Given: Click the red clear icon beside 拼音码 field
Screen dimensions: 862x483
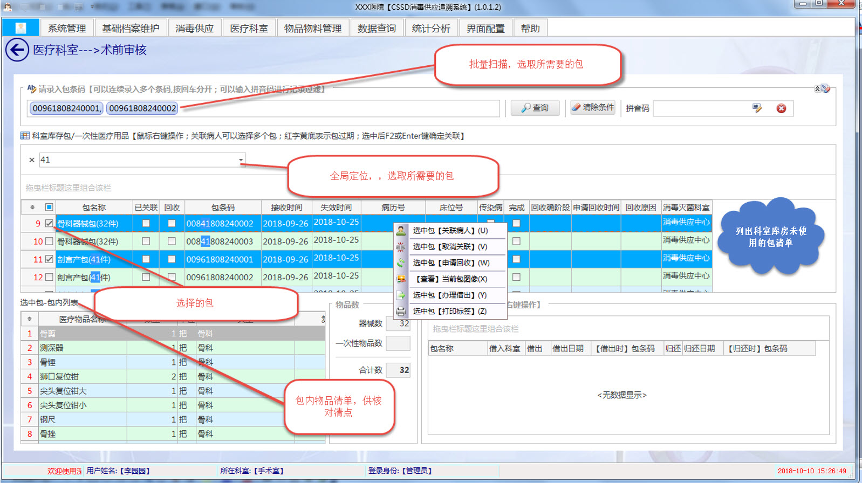Looking at the screenshot, I should pyautogui.click(x=781, y=108).
